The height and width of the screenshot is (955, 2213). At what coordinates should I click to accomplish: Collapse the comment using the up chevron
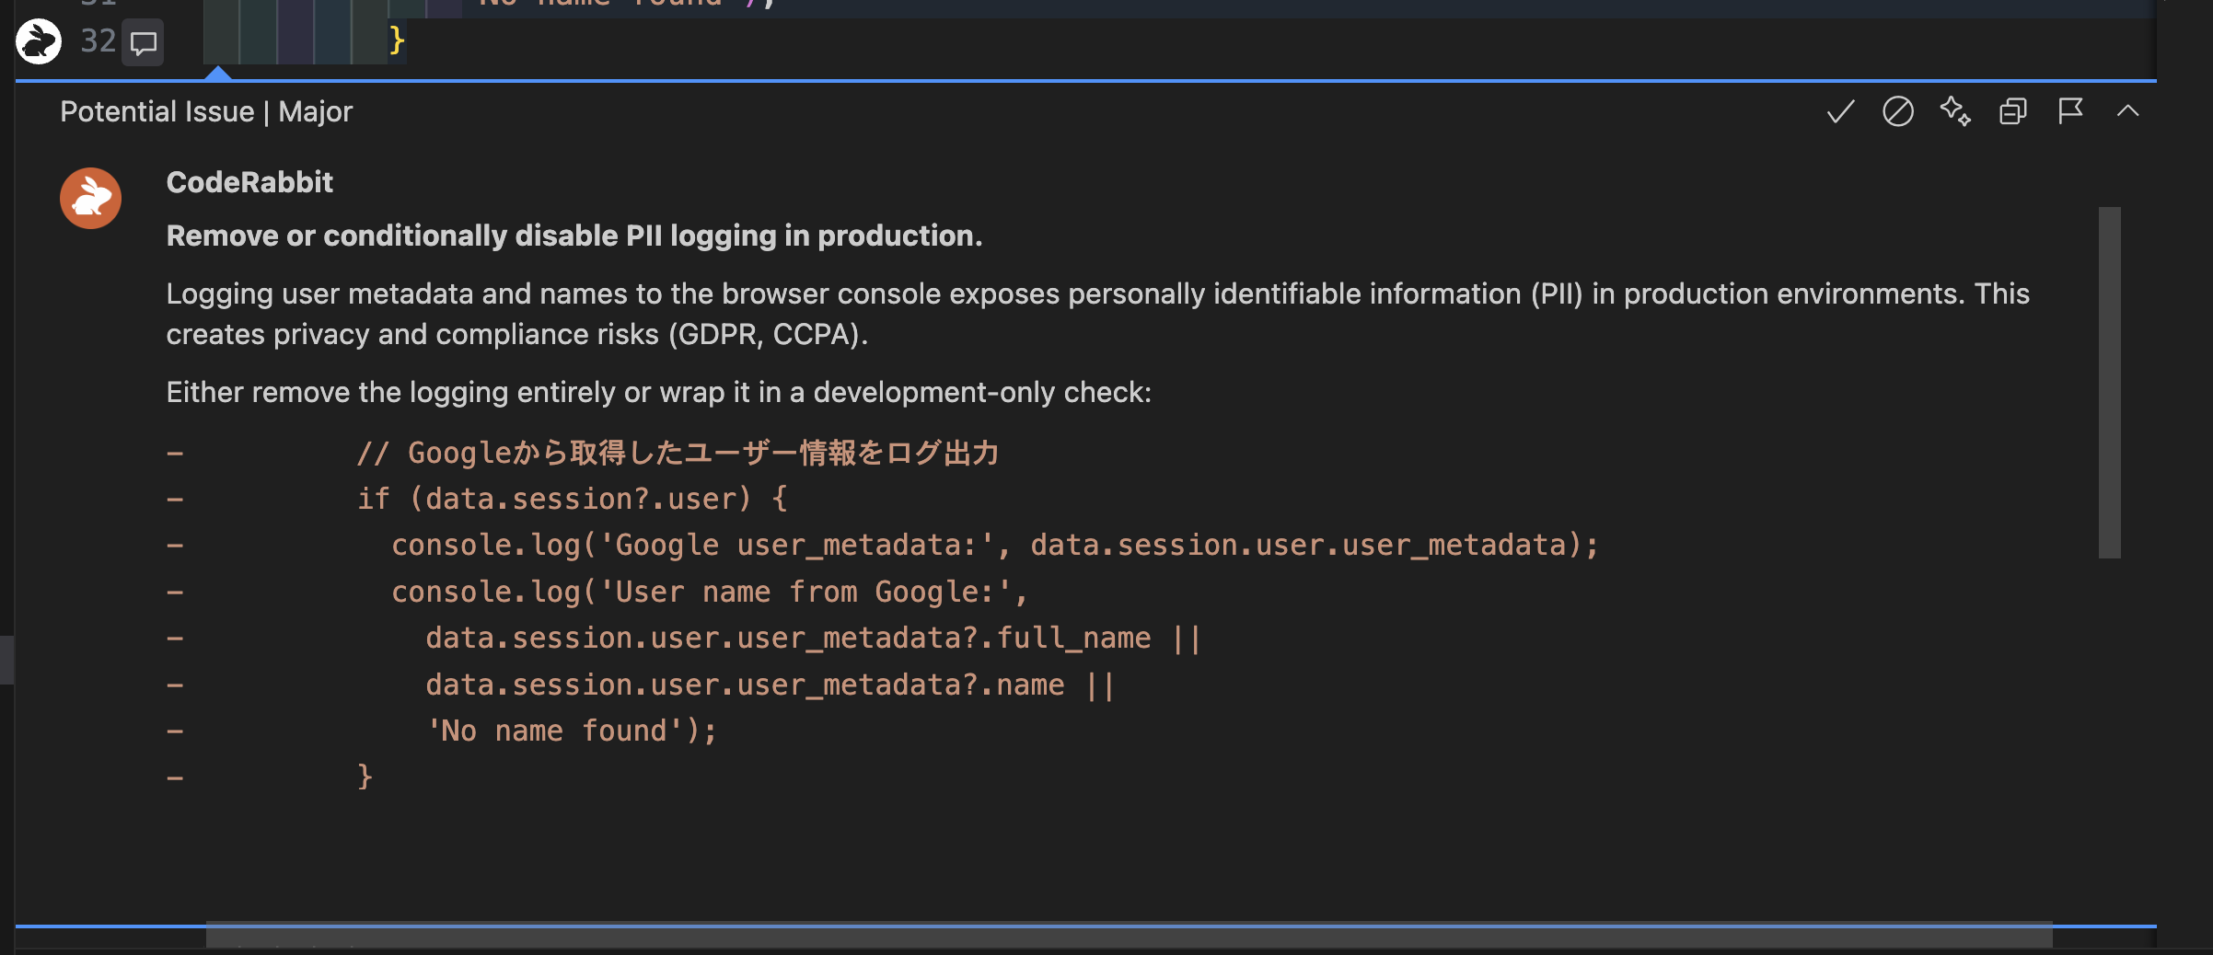click(2127, 110)
